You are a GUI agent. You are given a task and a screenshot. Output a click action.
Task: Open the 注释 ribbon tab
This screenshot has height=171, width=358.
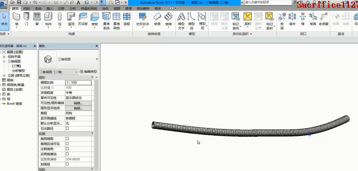(61, 8)
